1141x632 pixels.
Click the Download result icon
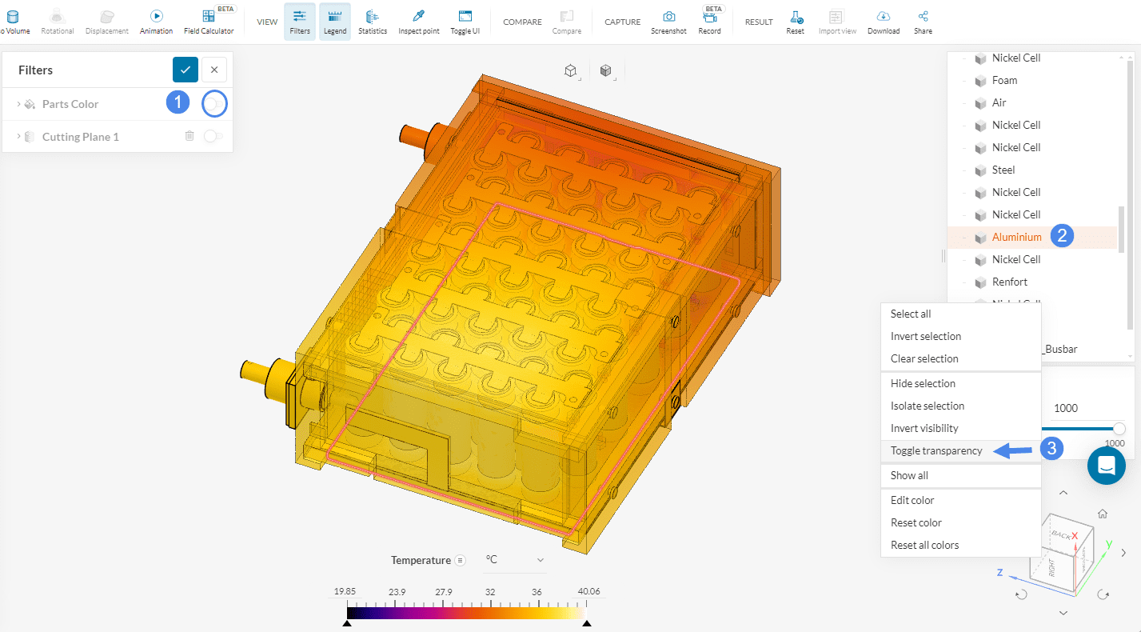pos(884,22)
